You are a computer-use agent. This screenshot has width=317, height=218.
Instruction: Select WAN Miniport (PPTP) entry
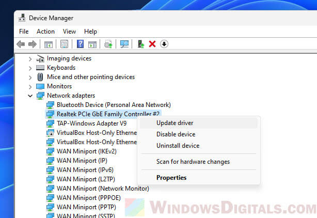86,207
